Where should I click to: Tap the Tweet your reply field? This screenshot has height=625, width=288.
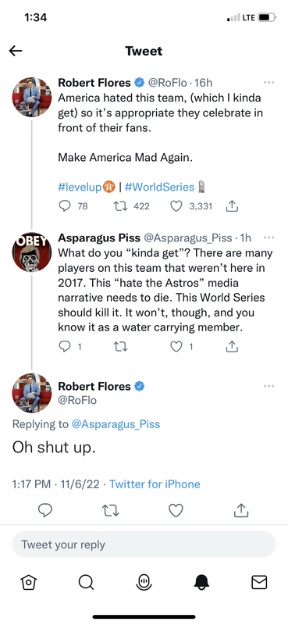(x=144, y=544)
